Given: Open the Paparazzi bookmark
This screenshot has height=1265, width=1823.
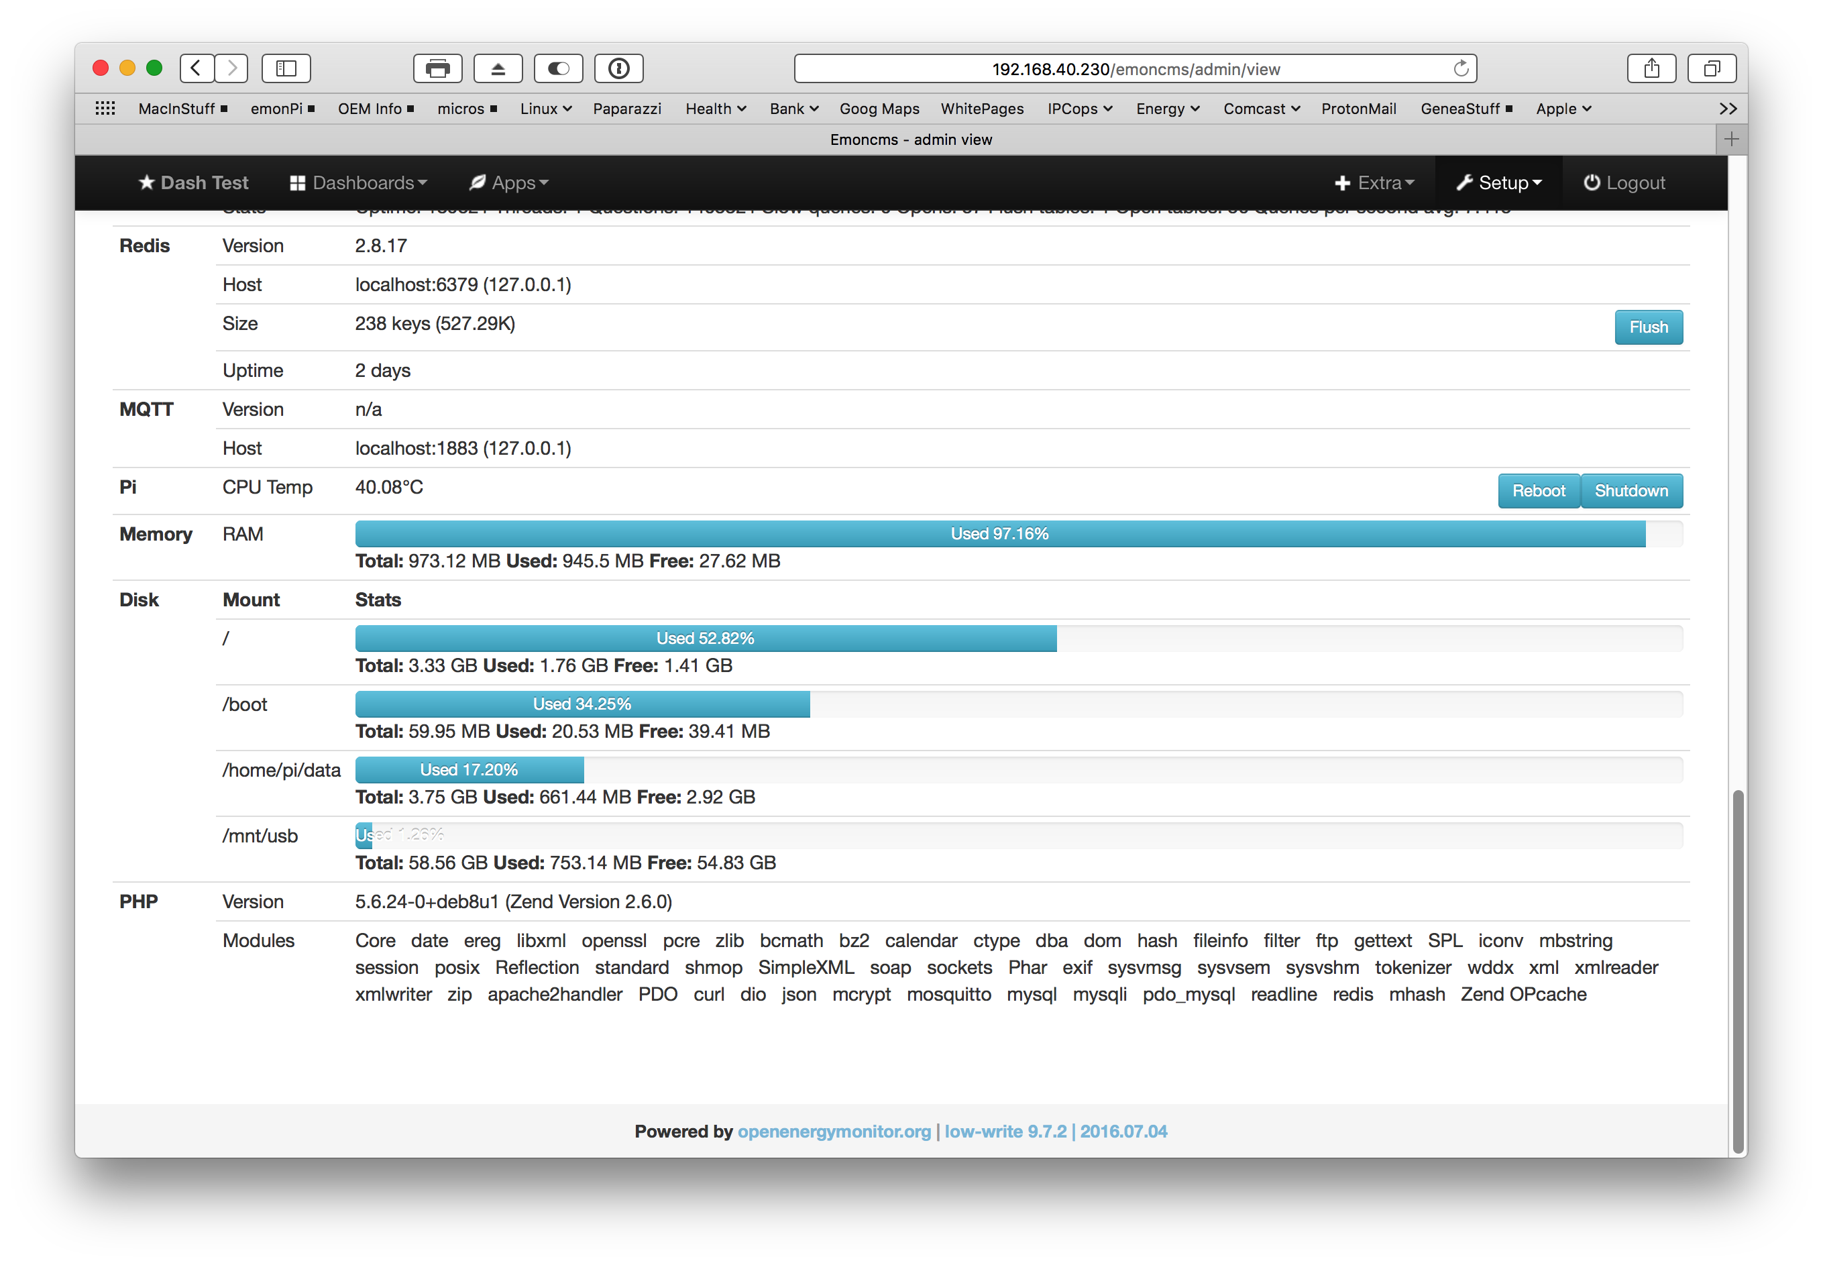Looking at the screenshot, I should (x=627, y=109).
